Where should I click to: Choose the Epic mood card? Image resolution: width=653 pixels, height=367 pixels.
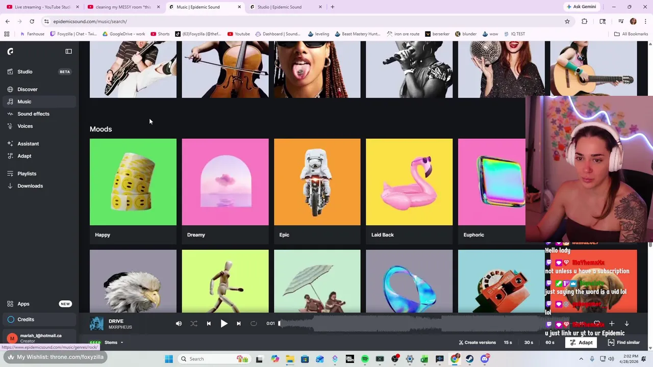pos(317,191)
